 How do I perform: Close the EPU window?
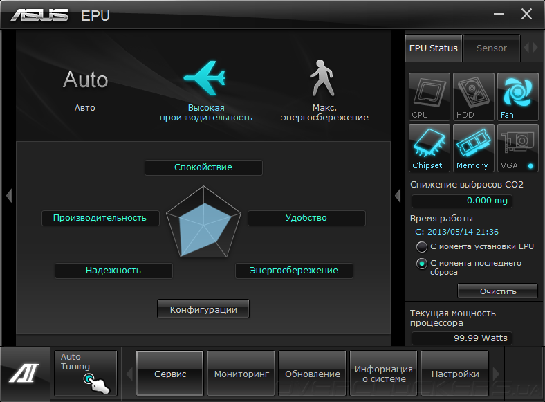pyautogui.click(x=526, y=15)
